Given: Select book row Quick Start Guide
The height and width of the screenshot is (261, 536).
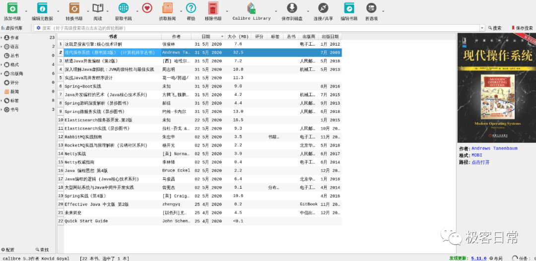Looking at the screenshot, I should [x=200, y=221].
